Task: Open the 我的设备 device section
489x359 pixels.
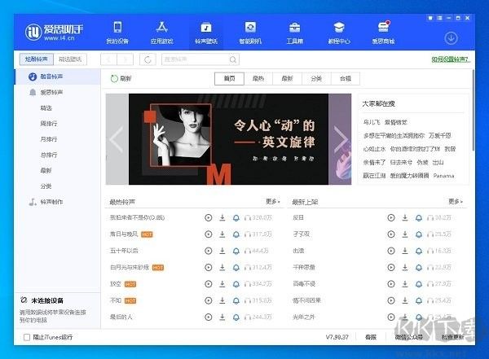Action: [x=117, y=33]
